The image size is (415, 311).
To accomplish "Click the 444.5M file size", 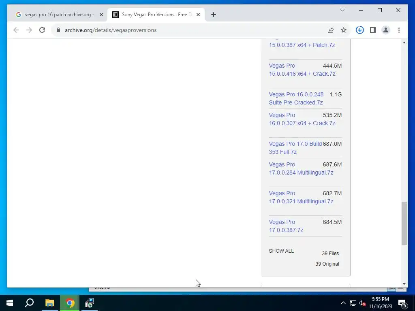I will [332, 66].
